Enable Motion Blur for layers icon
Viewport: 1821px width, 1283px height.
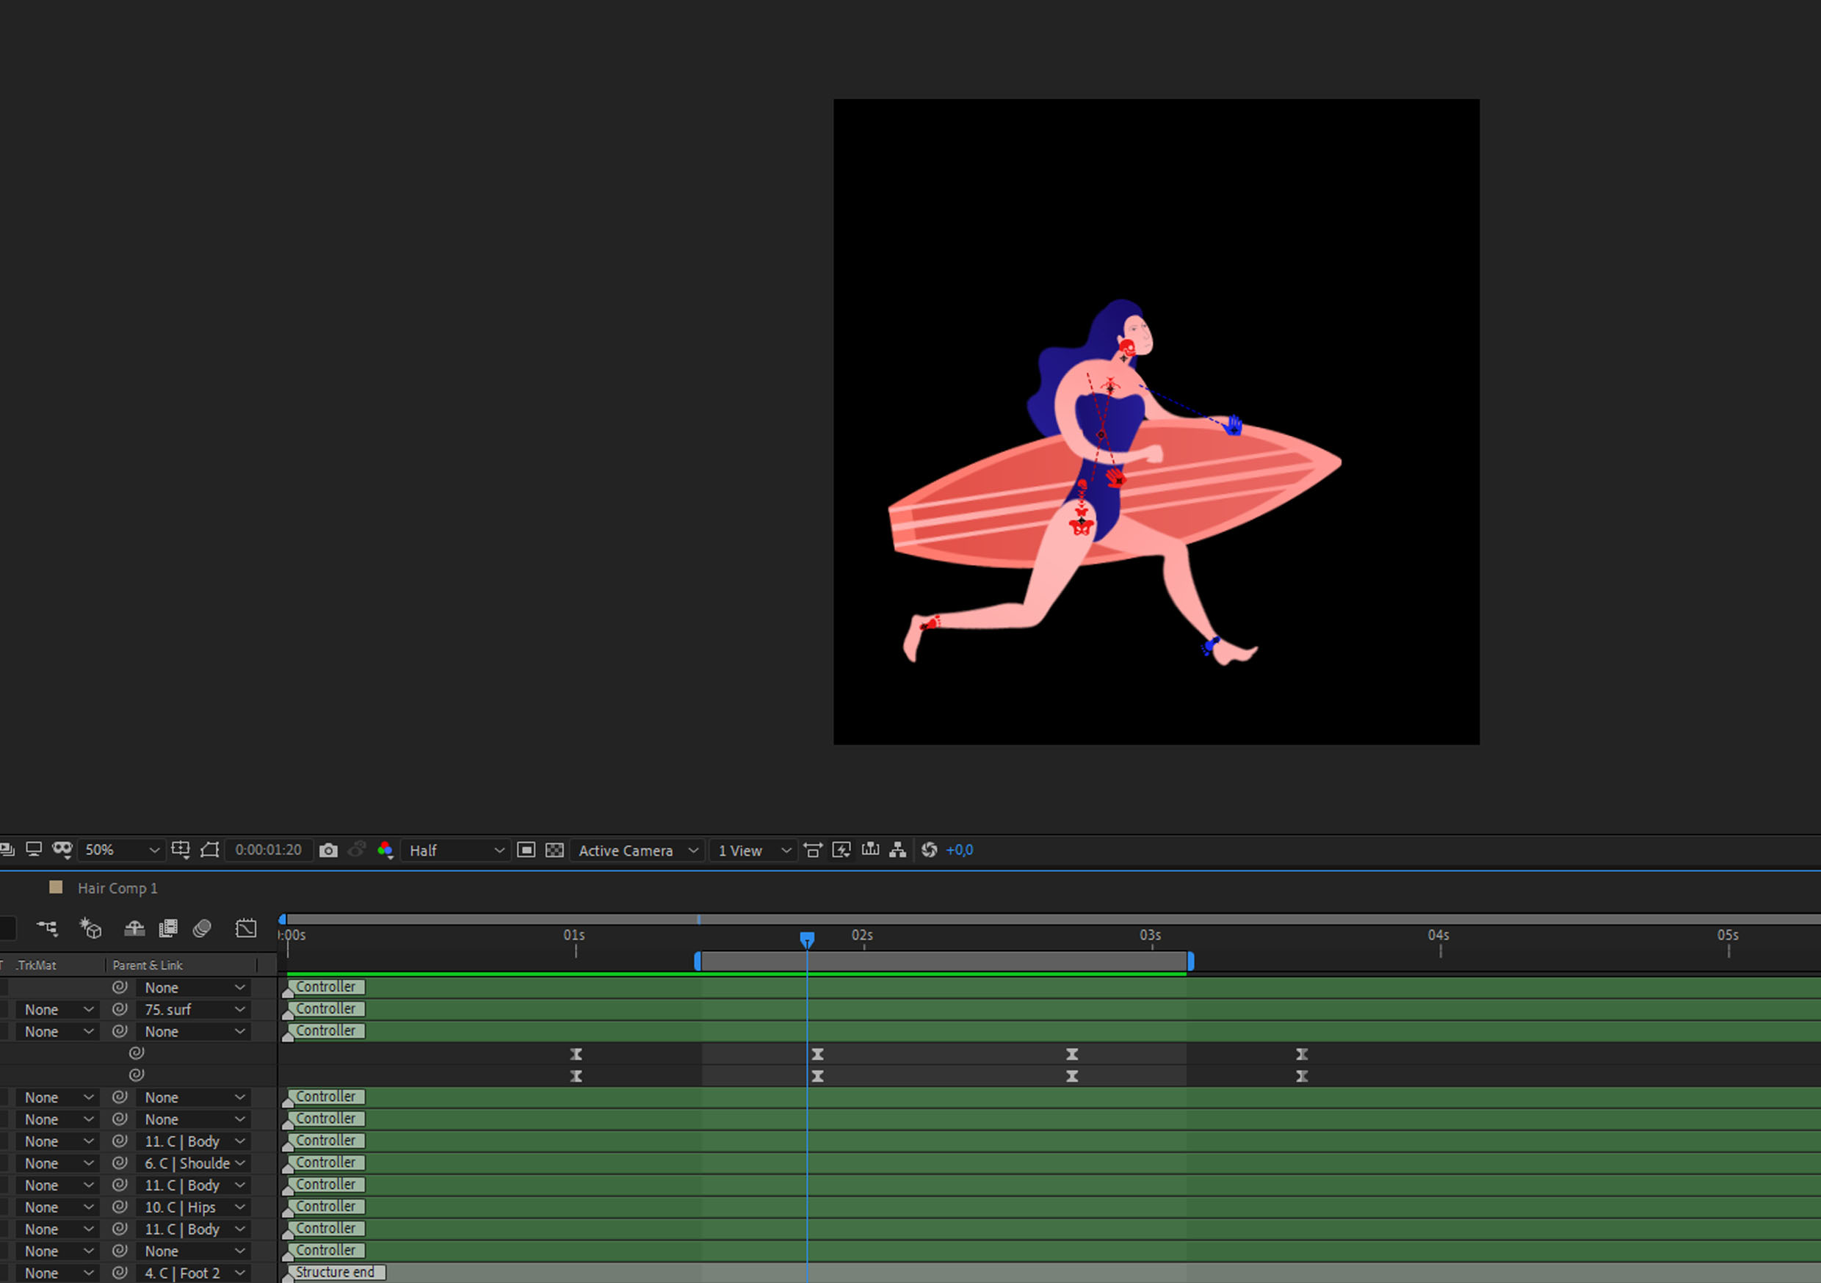click(x=202, y=928)
